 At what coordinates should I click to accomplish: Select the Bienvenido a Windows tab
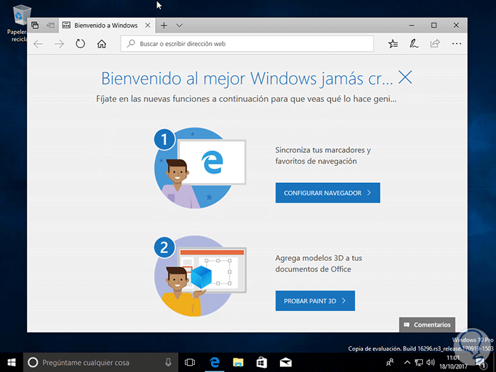point(106,26)
